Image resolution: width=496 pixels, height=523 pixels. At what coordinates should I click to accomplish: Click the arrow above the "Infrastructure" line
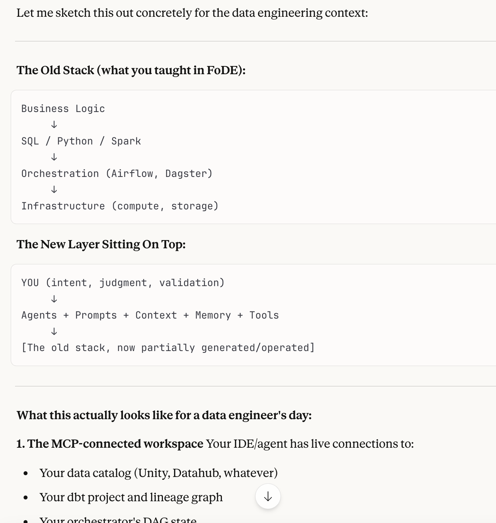54,189
